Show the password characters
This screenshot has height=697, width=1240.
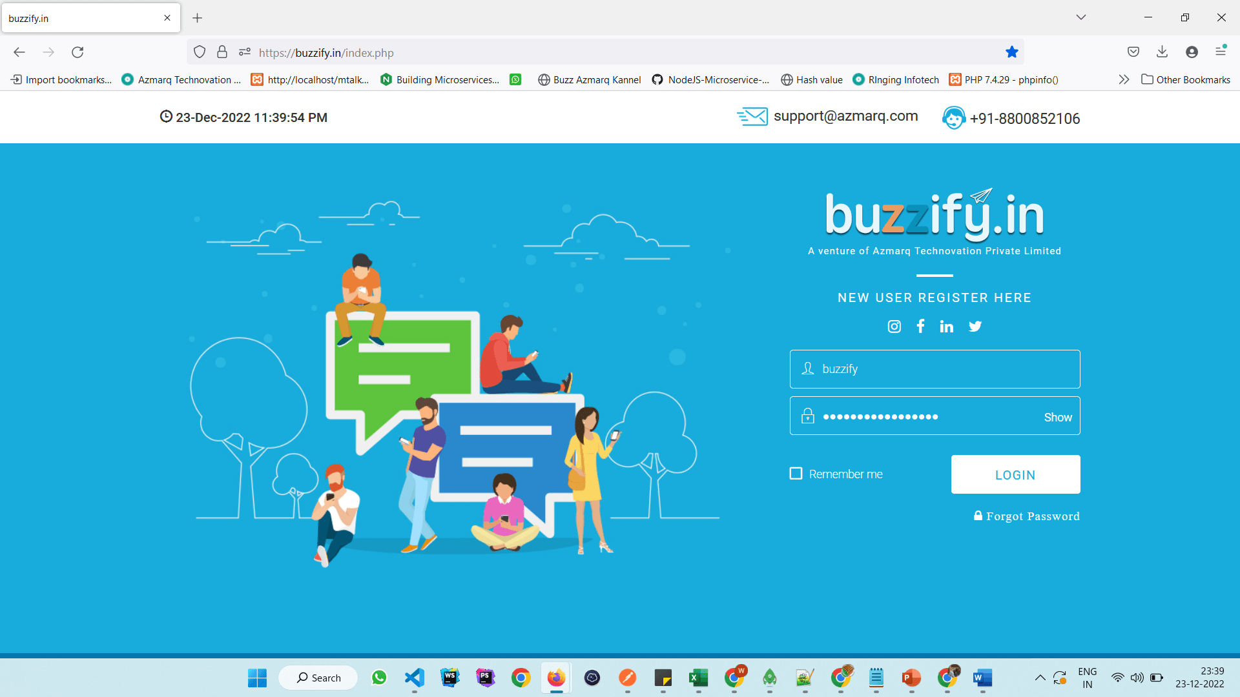pyautogui.click(x=1057, y=418)
